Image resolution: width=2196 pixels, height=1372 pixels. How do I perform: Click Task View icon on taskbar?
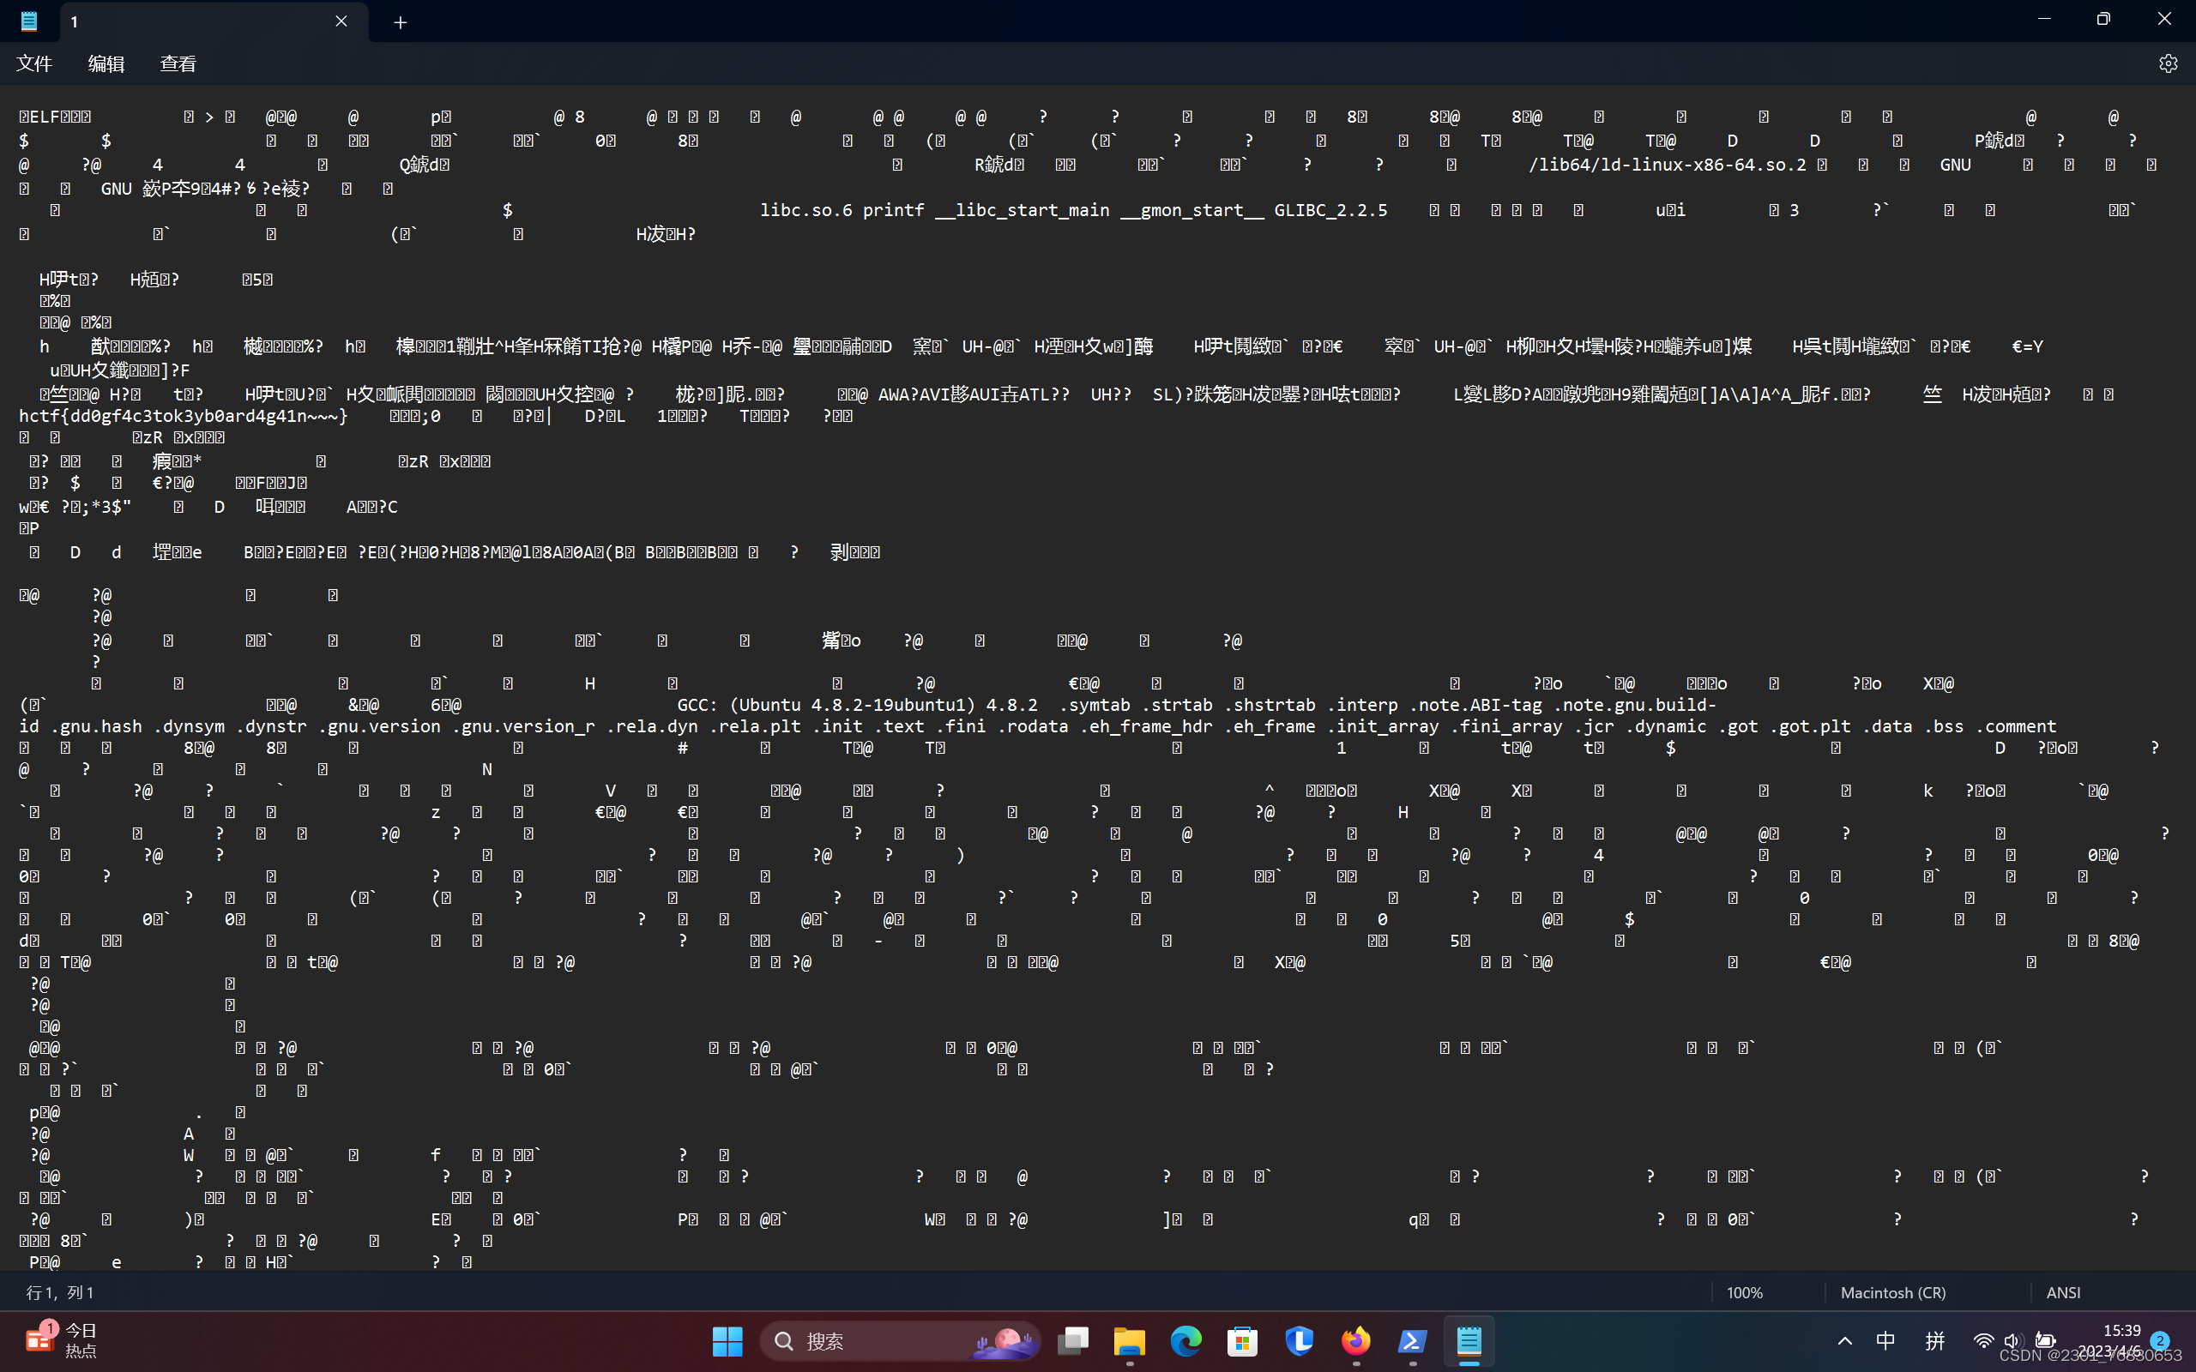(x=1072, y=1341)
